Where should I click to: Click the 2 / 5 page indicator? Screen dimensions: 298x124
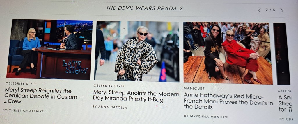pyautogui.click(x=270, y=10)
